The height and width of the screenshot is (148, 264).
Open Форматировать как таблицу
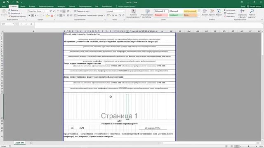tap(147, 14)
